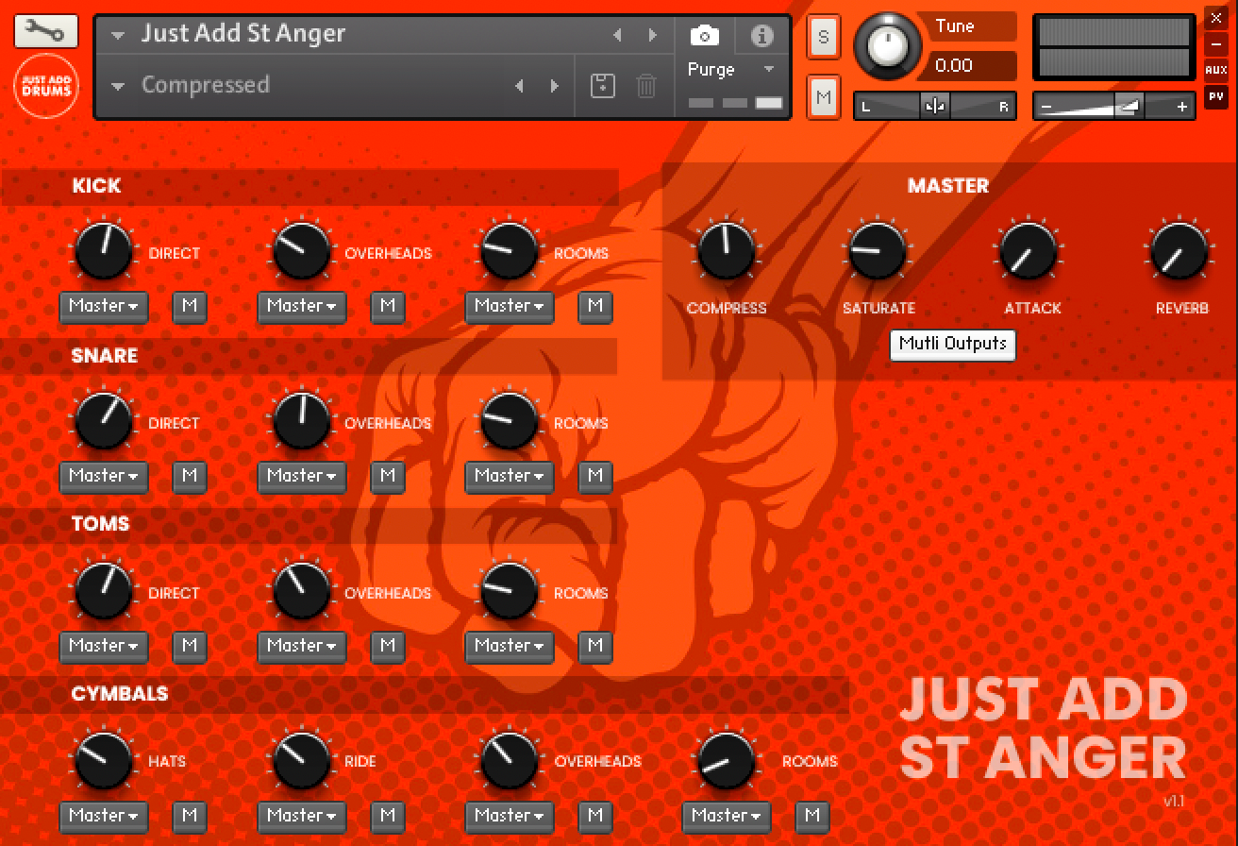The image size is (1238, 846).
Task: Delete snapshot with trash icon
Action: 646,86
